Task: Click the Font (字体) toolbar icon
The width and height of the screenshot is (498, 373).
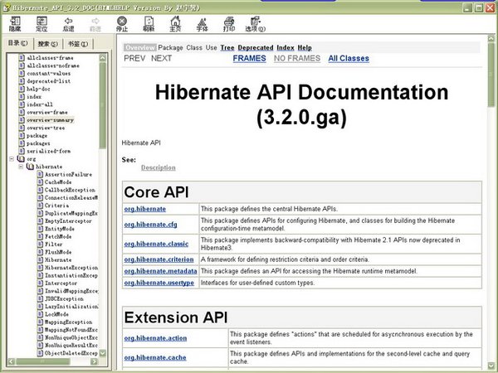Action: click(x=203, y=21)
